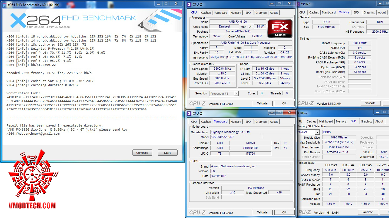389x218 pixels.
Task: Open Graphics tab in the processor info window
Action: 261,13
